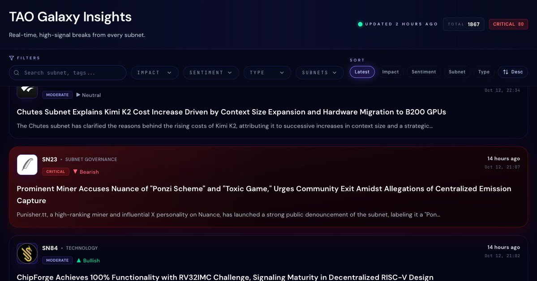Sort by Sentiment

click(x=424, y=72)
